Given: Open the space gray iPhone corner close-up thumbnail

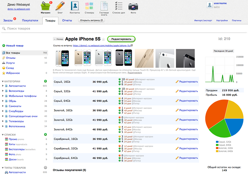Looking at the screenshot, I should pyautogui.click(x=185, y=58).
